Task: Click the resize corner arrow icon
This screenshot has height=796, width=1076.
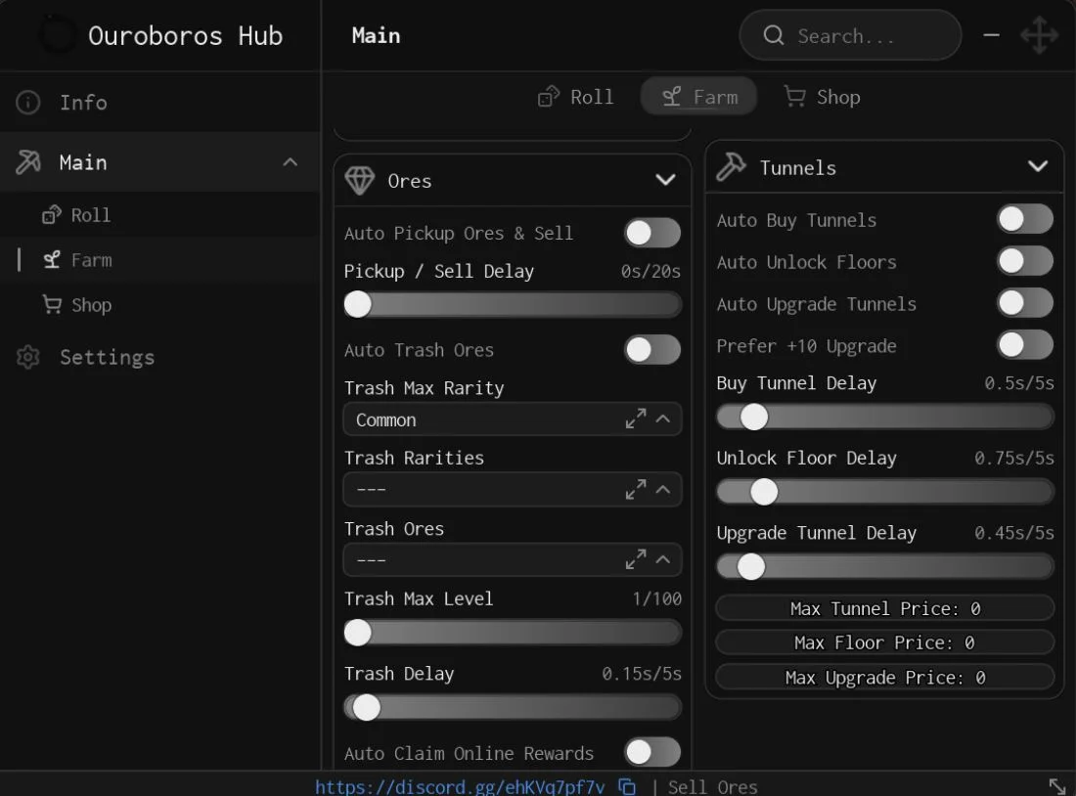Action: 1057,786
